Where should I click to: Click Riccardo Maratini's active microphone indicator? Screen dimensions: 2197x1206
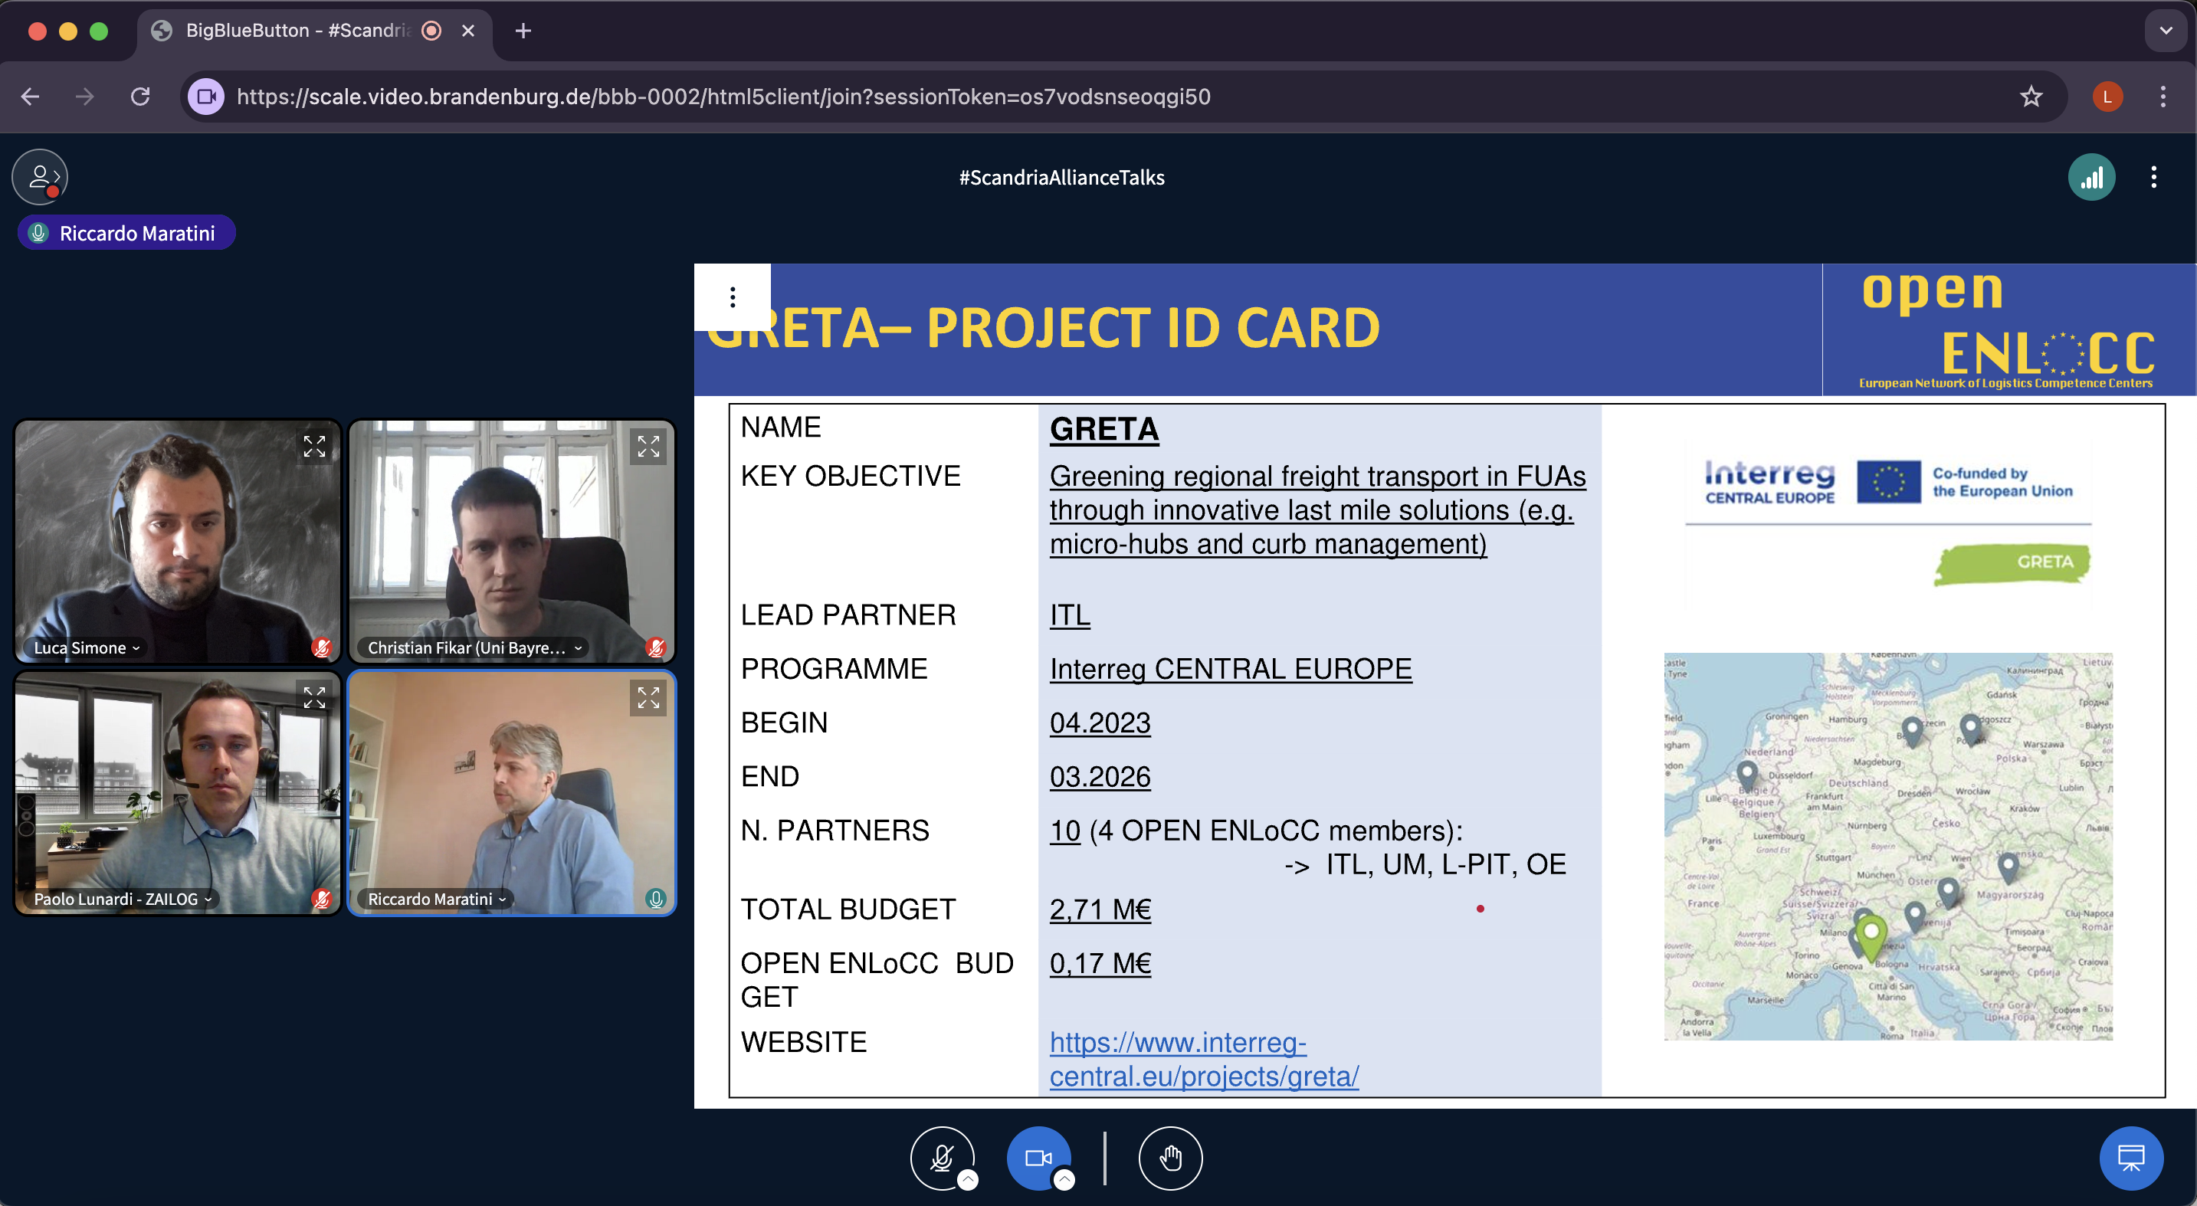656,899
